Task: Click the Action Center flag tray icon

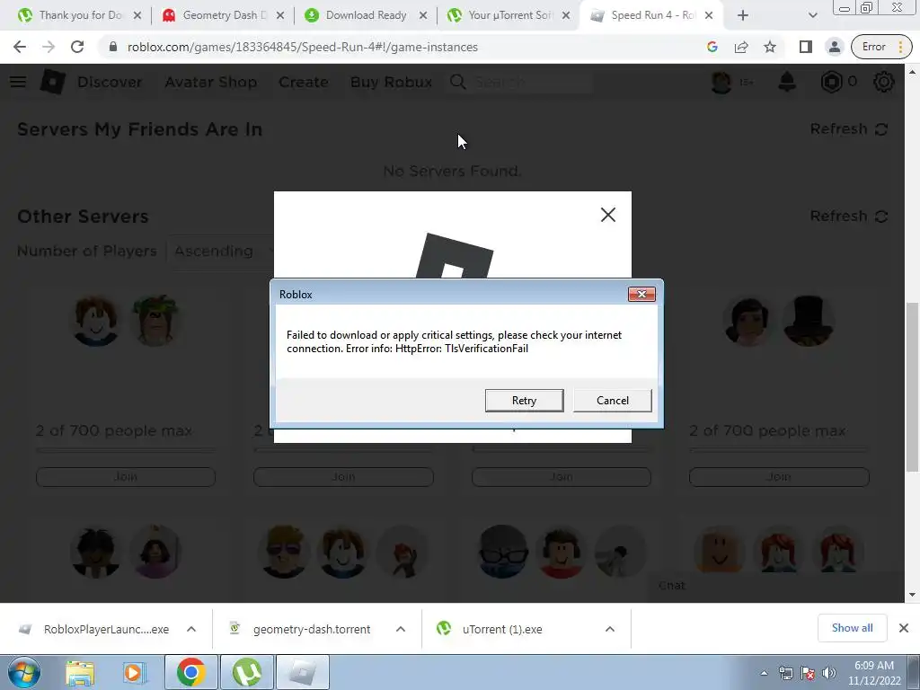Action: (x=808, y=673)
